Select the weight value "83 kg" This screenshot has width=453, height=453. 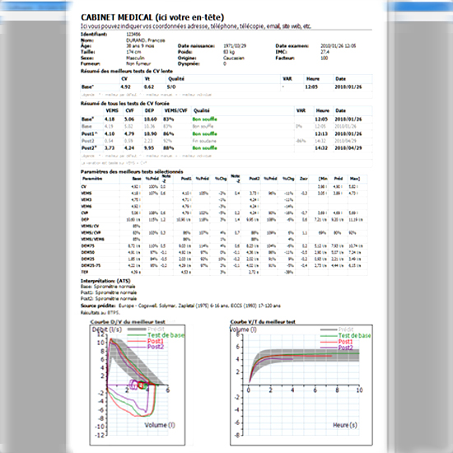click(x=229, y=52)
